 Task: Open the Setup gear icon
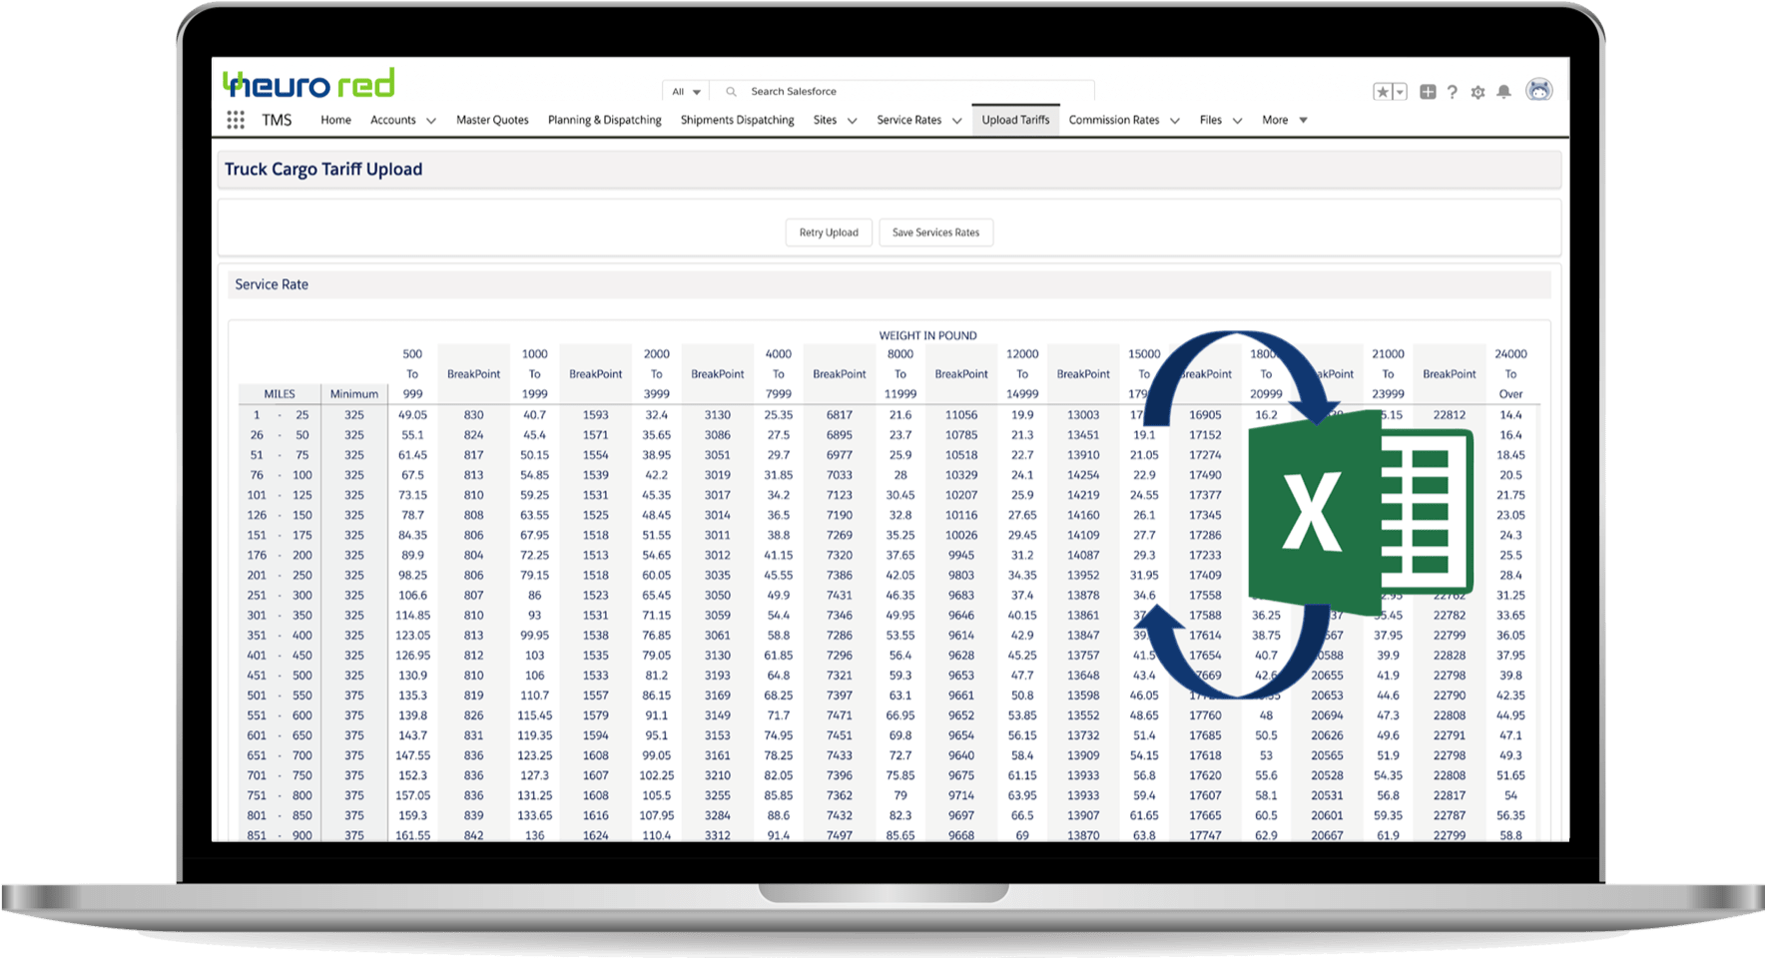pyautogui.click(x=1478, y=91)
